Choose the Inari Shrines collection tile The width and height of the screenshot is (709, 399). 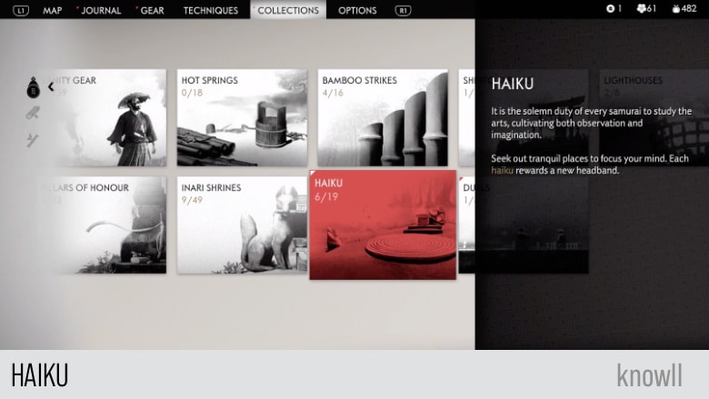point(242,225)
